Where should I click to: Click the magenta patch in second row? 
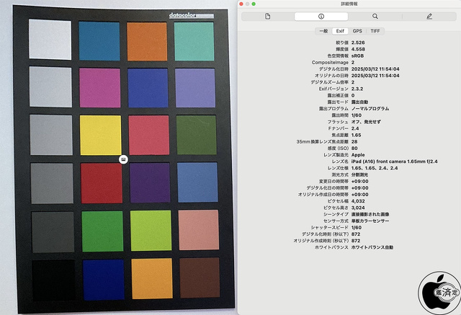(x=100, y=87)
